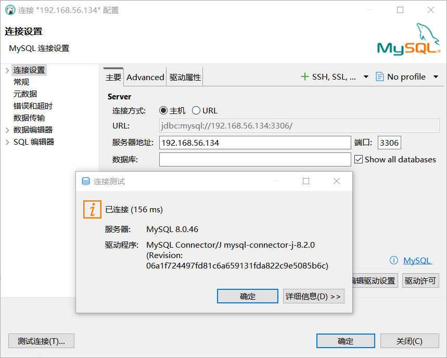Screen dimensions: 447x358
Task: Click the green plus SSH, SSL icon
Action: pos(305,76)
